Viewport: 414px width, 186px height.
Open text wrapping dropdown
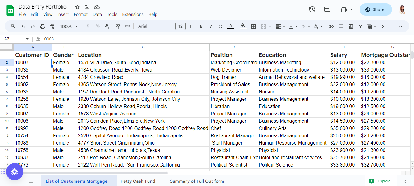pos(305,26)
